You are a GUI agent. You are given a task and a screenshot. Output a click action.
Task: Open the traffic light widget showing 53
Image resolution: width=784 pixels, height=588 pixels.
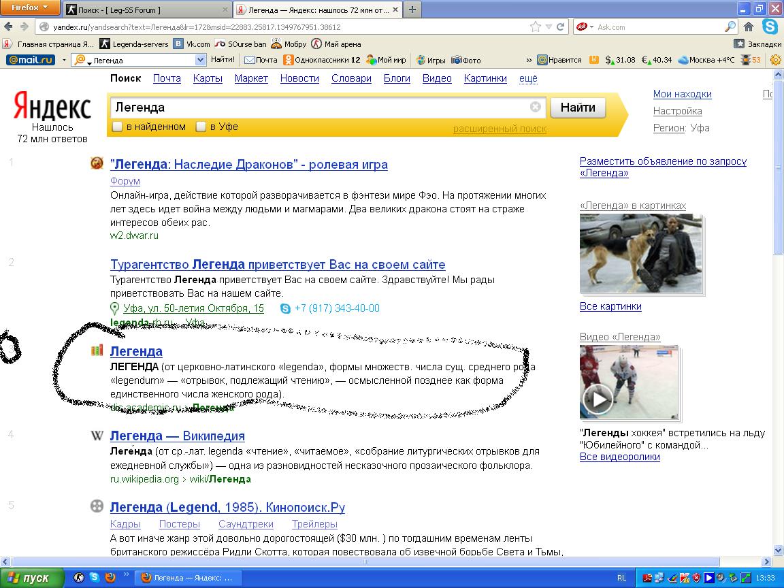click(x=751, y=60)
